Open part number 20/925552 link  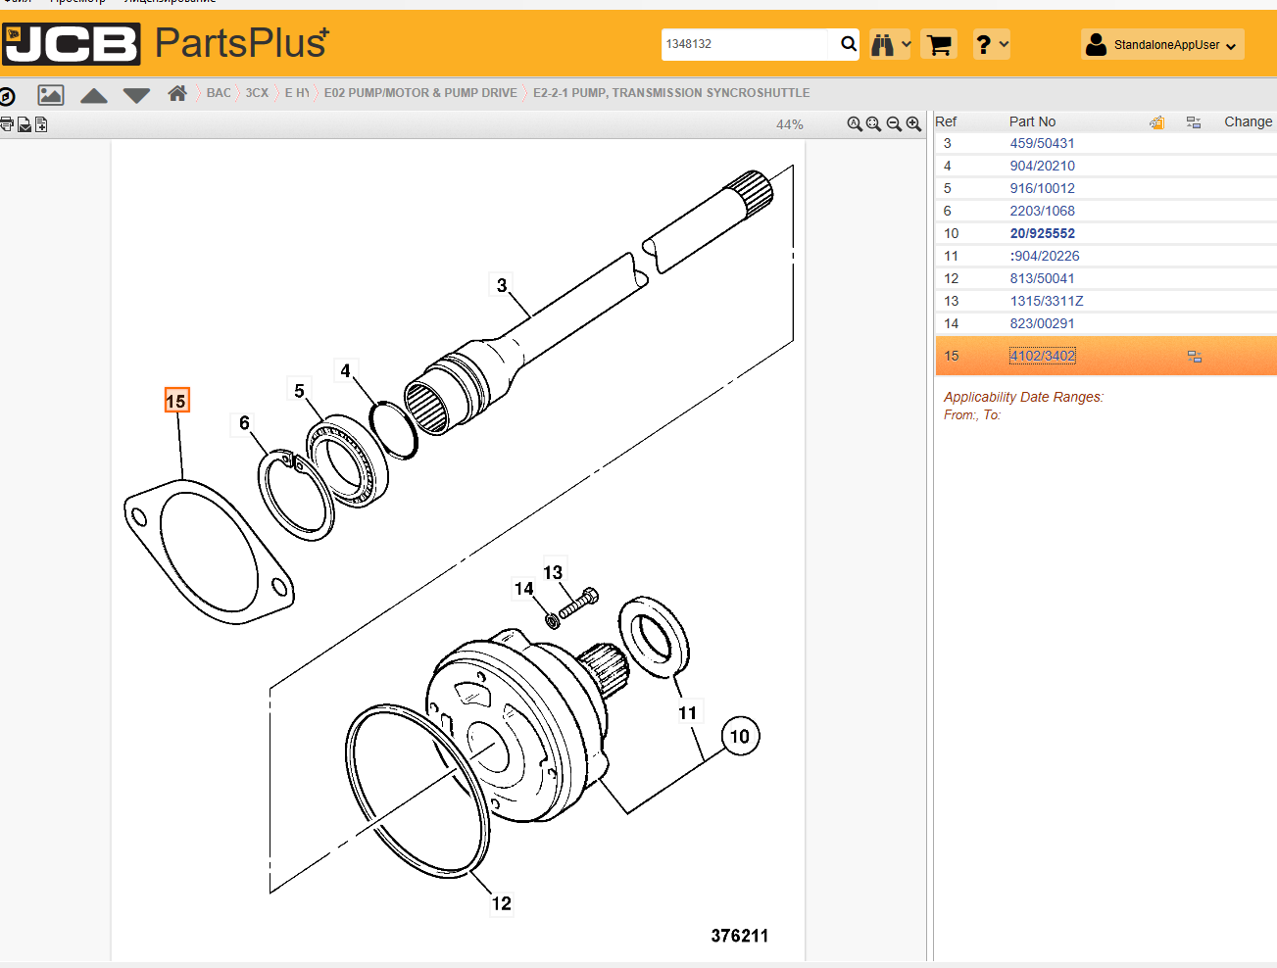click(x=1042, y=233)
